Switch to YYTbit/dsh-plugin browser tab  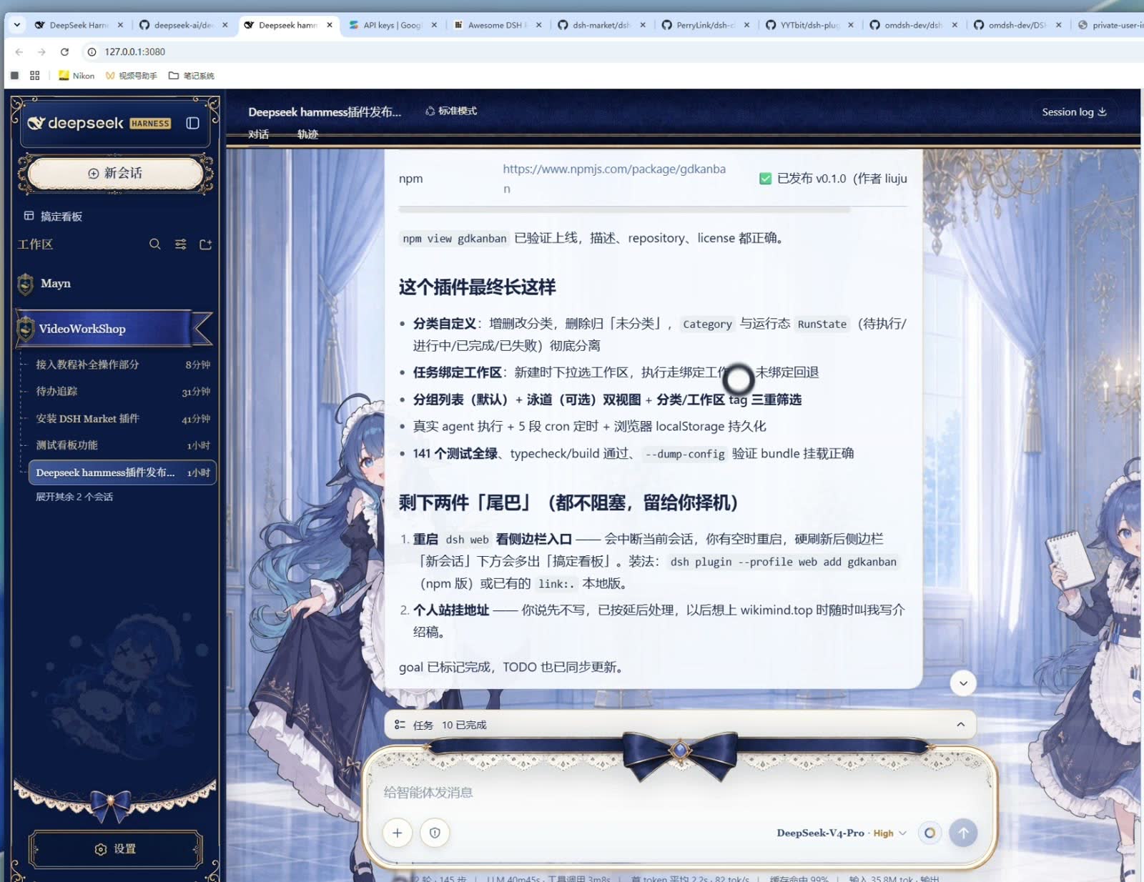[x=809, y=24]
